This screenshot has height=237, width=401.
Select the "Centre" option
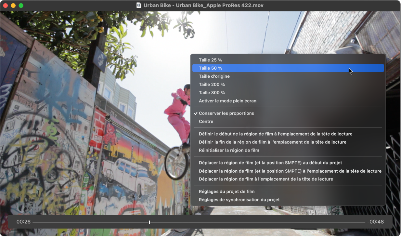[206, 121]
